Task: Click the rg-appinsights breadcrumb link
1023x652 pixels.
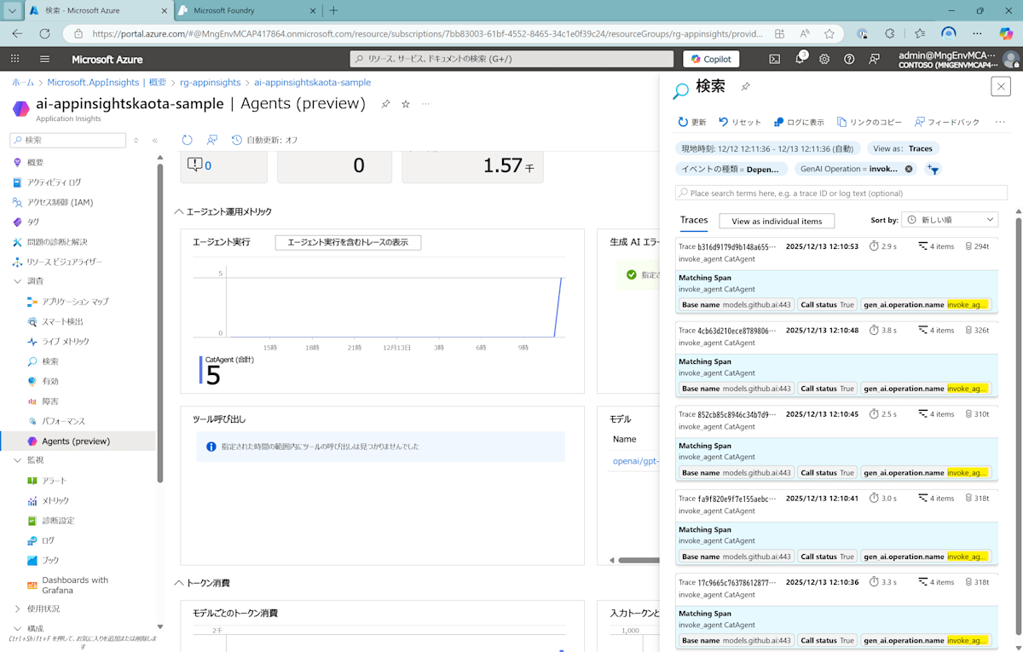Action: 210,83
